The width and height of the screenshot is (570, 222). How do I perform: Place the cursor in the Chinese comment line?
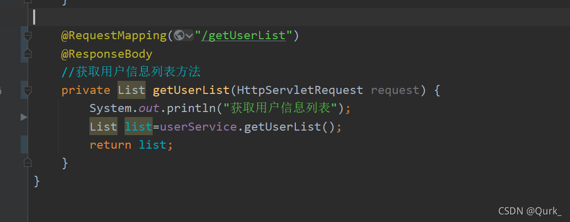pos(131,72)
